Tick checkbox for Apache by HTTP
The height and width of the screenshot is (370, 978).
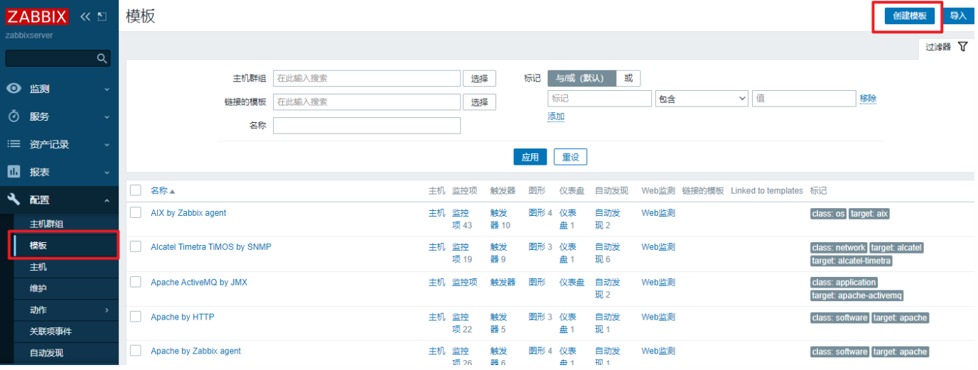pyautogui.click(x=136, y=317)
